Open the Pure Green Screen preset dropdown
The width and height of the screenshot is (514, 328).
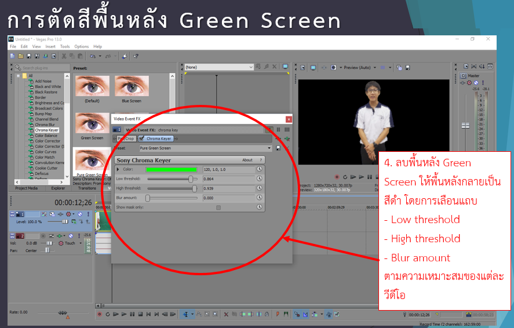[269, 148]
